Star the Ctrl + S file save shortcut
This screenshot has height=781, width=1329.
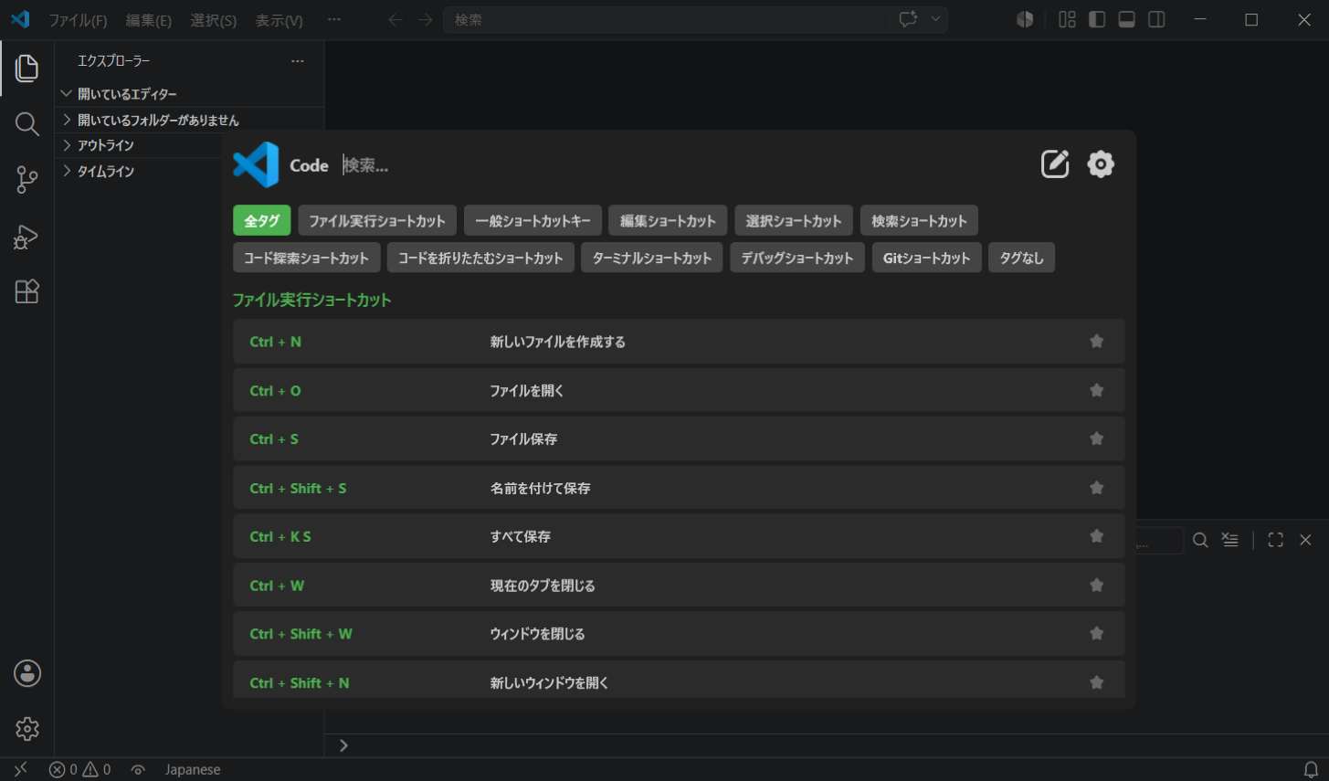click(x=1096, y=438)
